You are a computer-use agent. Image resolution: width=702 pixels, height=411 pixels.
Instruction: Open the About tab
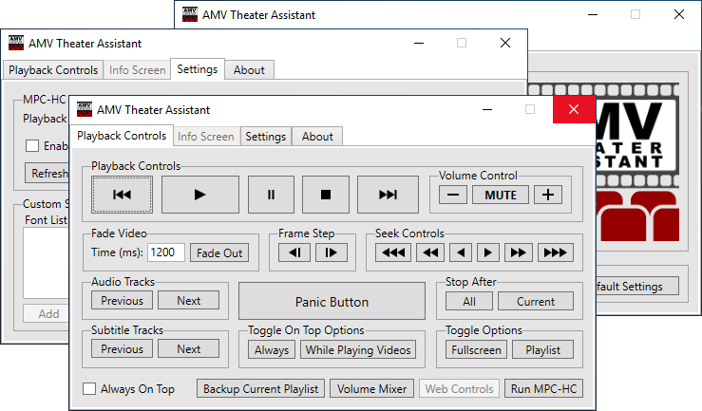(317, 137)
